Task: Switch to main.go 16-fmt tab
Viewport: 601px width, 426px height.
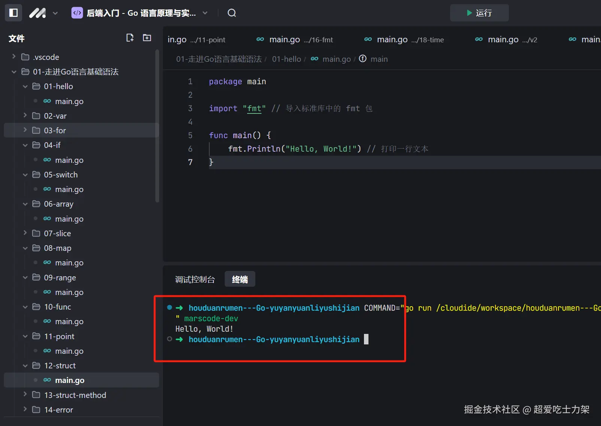Action: tap(295, 39)
